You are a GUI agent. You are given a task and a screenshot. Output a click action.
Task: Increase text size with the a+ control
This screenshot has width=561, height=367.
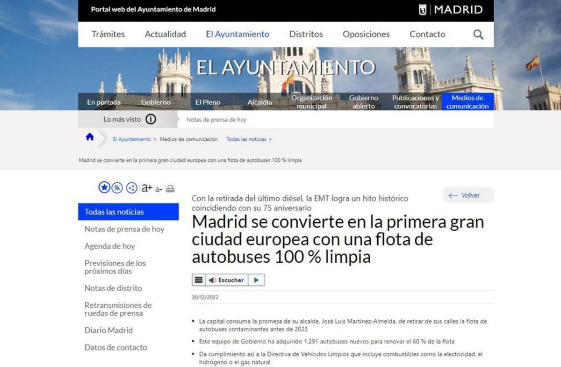147,188
